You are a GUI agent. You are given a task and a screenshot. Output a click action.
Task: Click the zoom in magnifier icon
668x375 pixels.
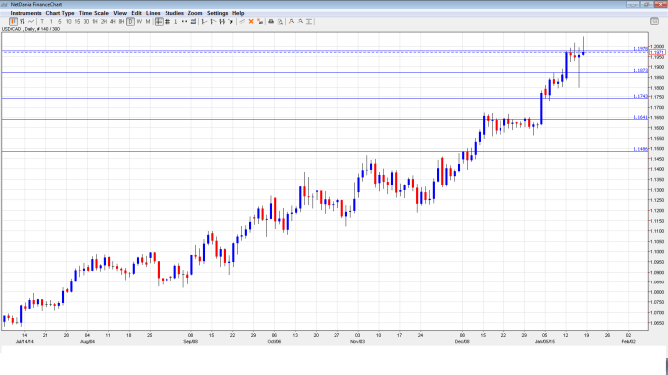291,21
